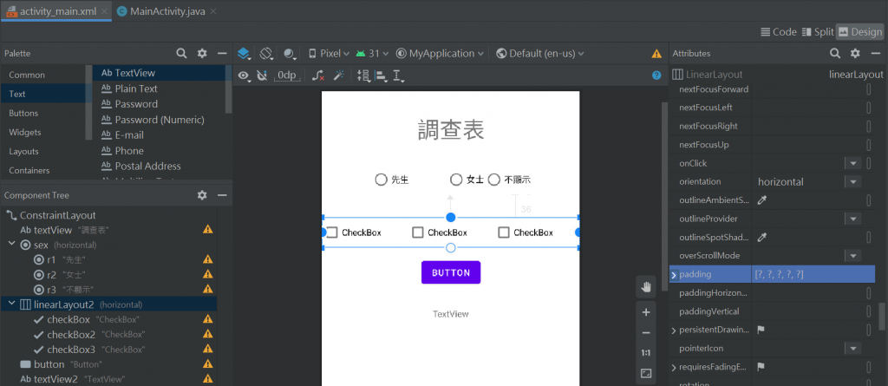Open the MyApplication theme dropdown
This screenshot has height=386, width=888.
440,54
